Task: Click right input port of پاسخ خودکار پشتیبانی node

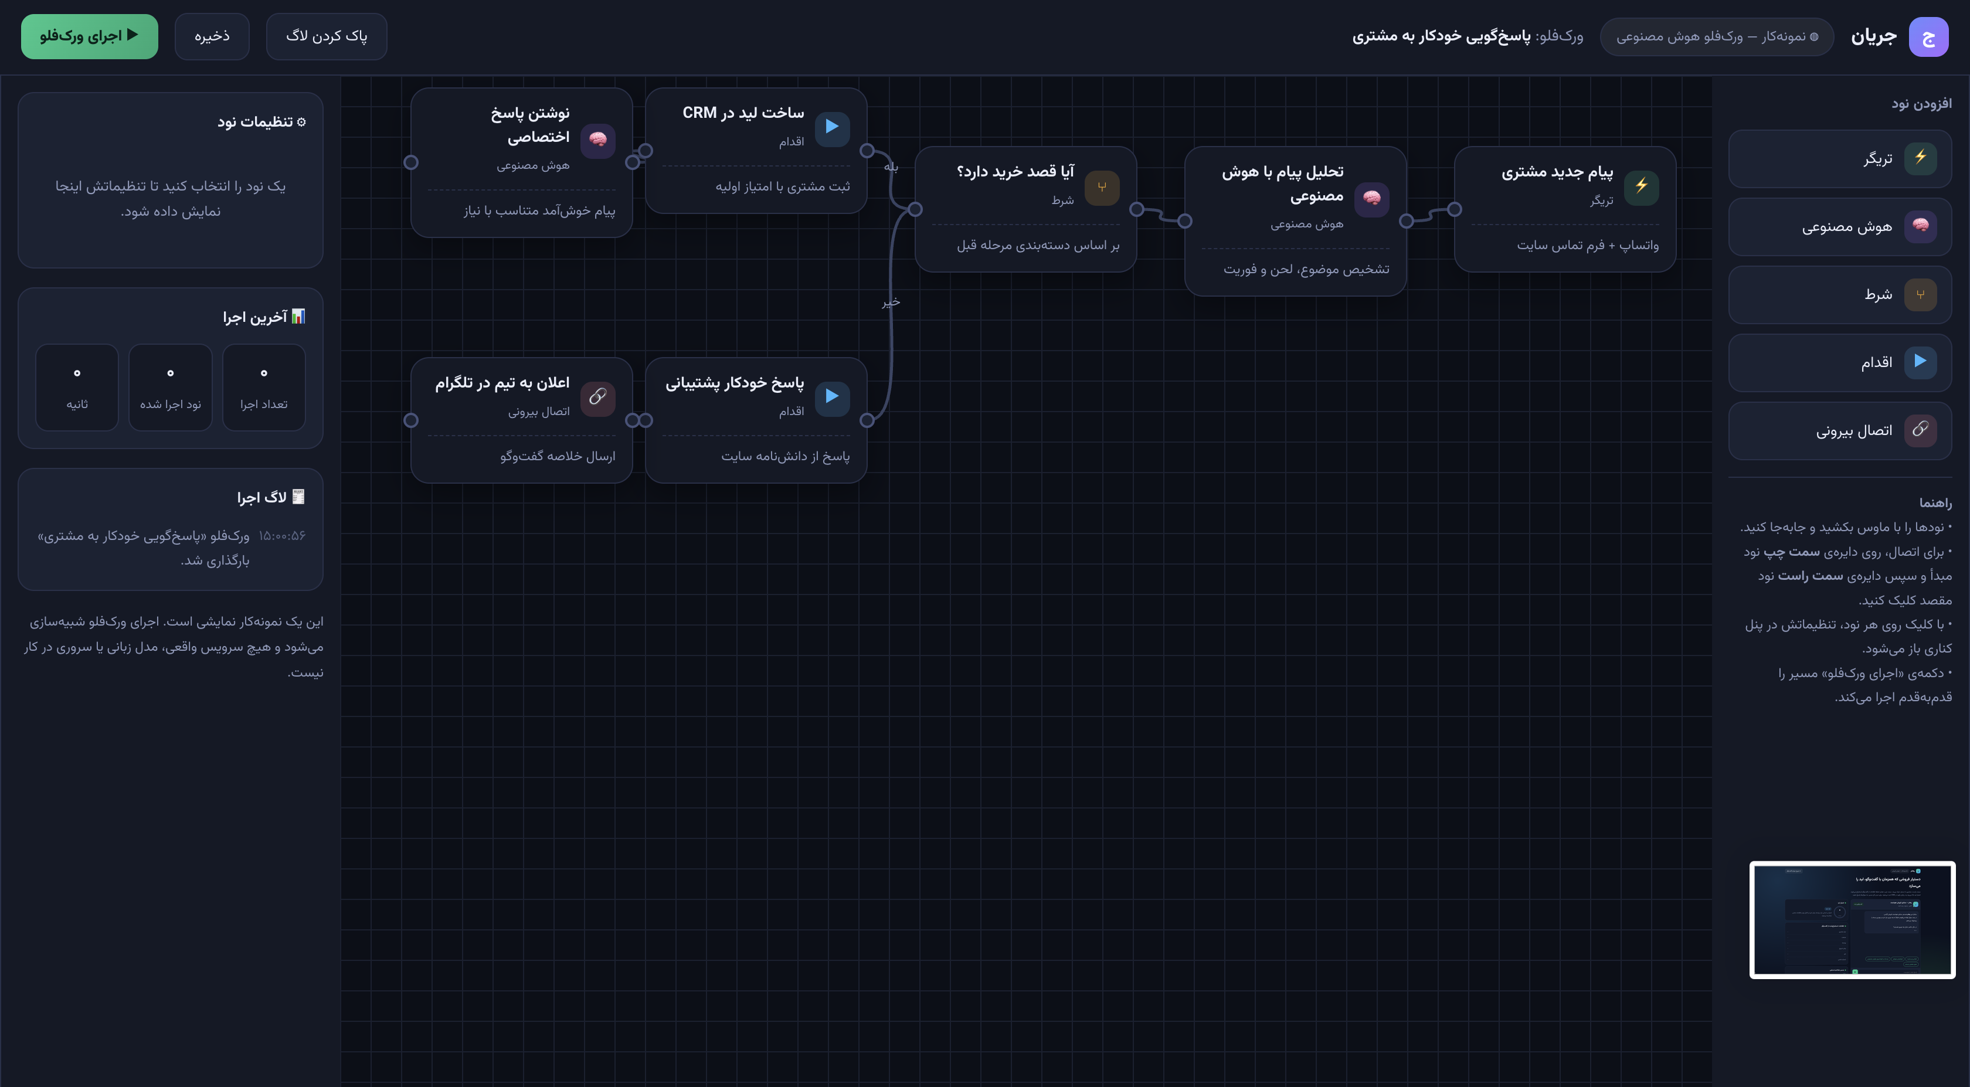Action: (867, 420)
